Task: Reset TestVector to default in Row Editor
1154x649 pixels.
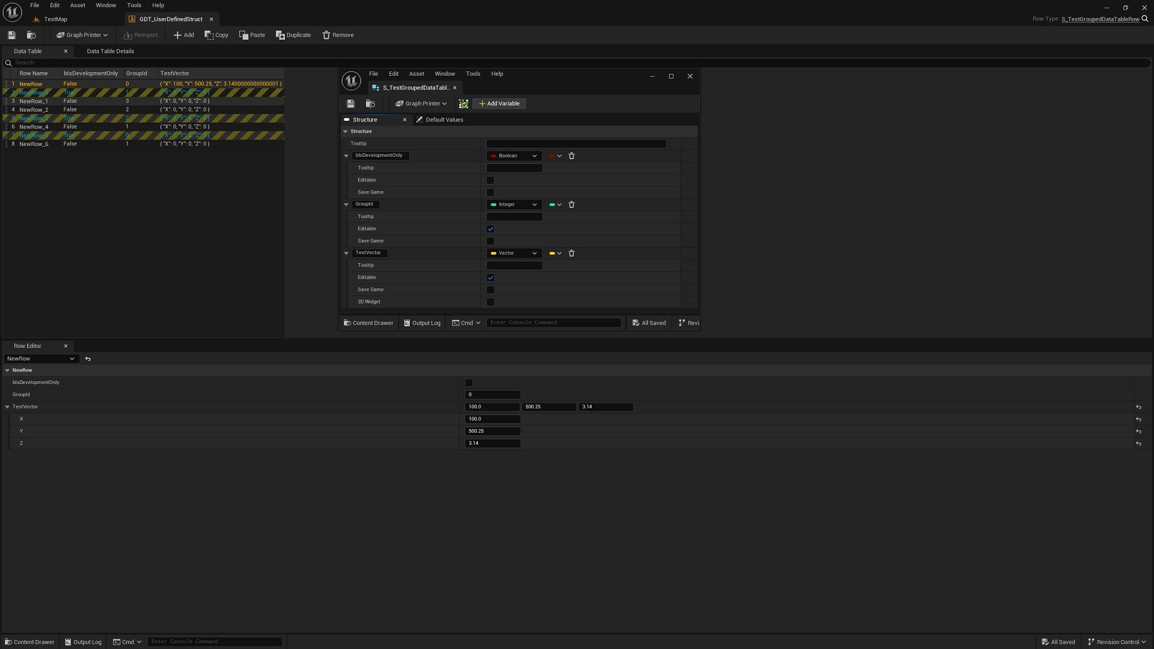Action: click(x=1138, y=407)
